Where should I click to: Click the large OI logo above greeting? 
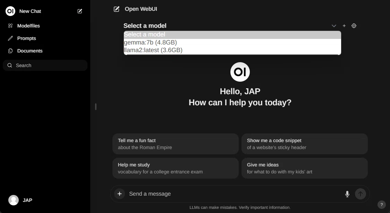pos(240,72)
